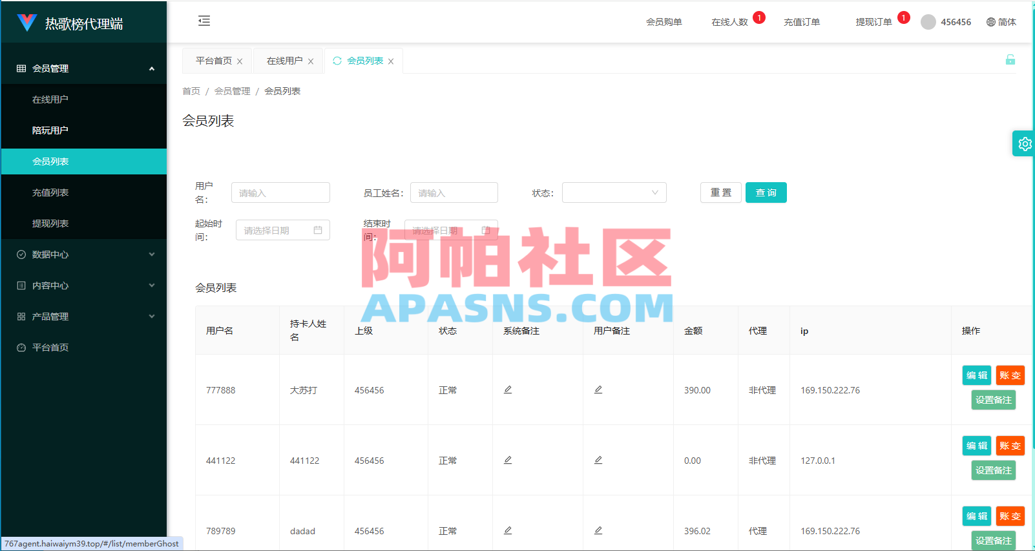Focus the 员工姓名 input field
The image size is (1035, 551).
click(454, 192)
